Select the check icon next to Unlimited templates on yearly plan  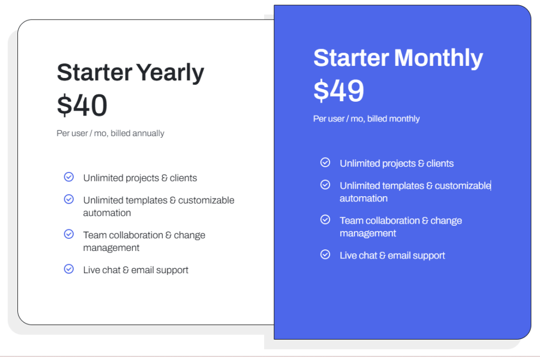pos(69,199)
